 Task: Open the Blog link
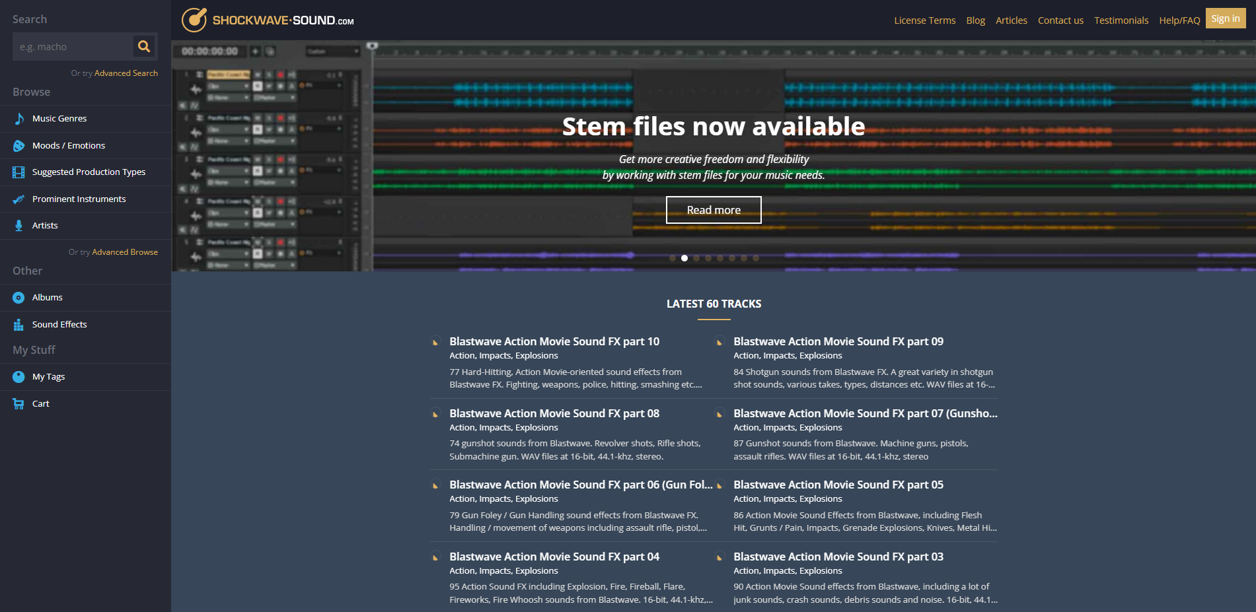975,20
